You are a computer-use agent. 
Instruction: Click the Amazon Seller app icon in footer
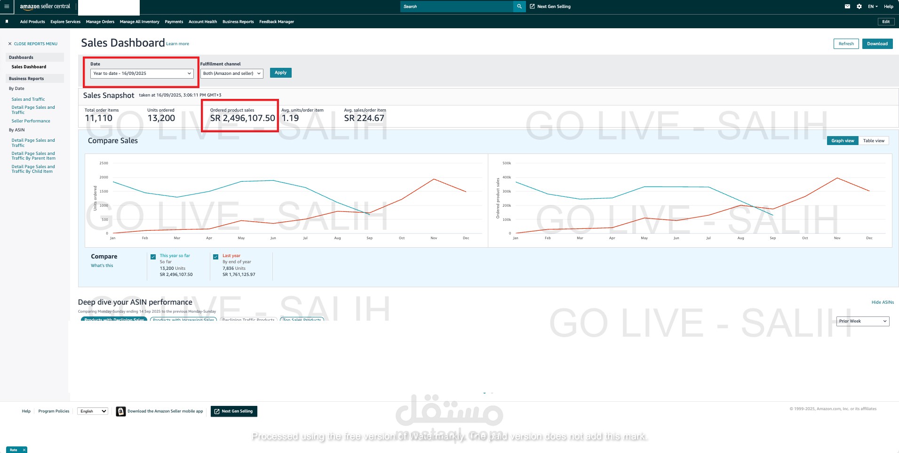pyautogui.click(x=121, y=412)
